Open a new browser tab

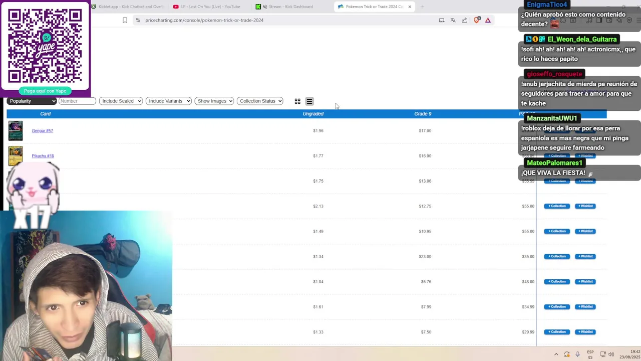422,7
